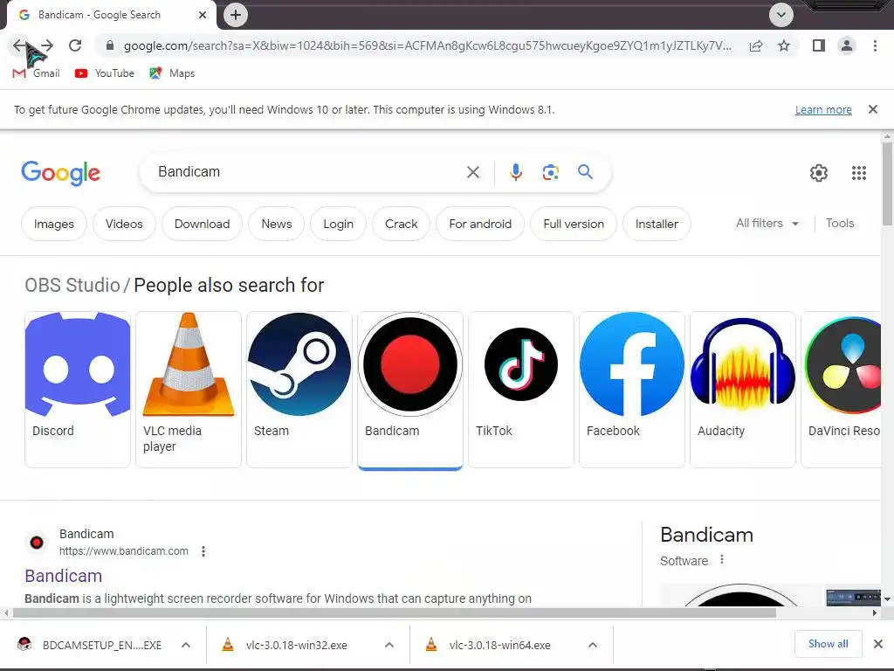Share this page via the share icon
The width and height of the screenshot is (894, 671).
pos(756,45)
